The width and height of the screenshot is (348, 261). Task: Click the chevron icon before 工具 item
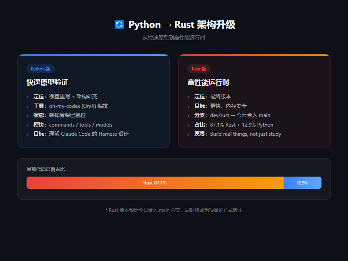click(28, 106)
